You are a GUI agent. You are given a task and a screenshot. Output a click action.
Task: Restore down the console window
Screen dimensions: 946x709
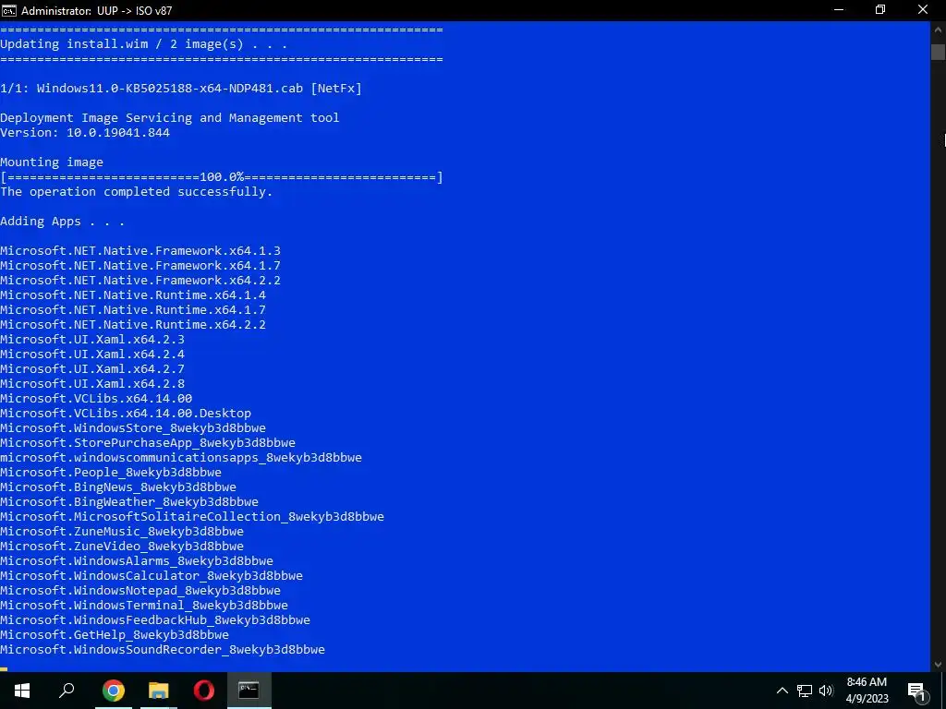tap(880, 10)
